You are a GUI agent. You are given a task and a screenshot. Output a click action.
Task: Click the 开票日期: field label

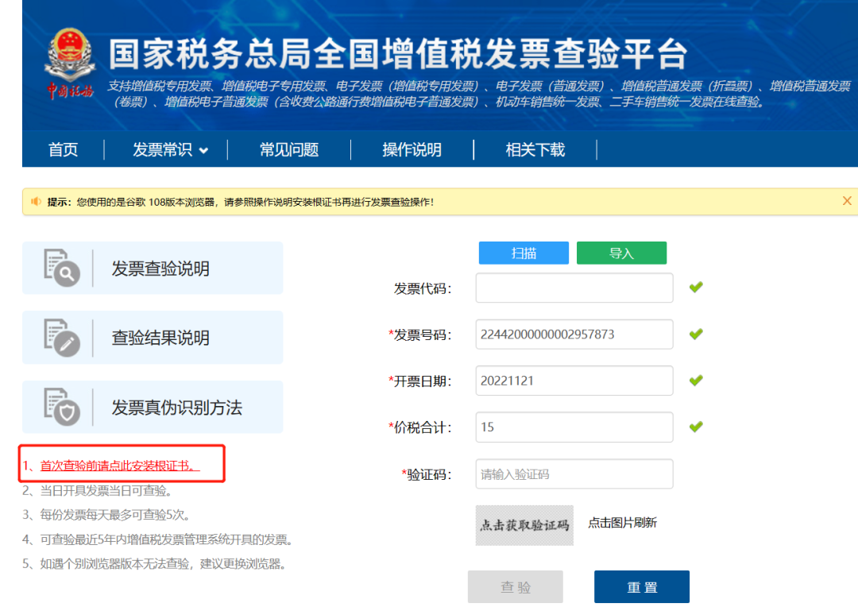pyautogui.click(x=419, y=381)
